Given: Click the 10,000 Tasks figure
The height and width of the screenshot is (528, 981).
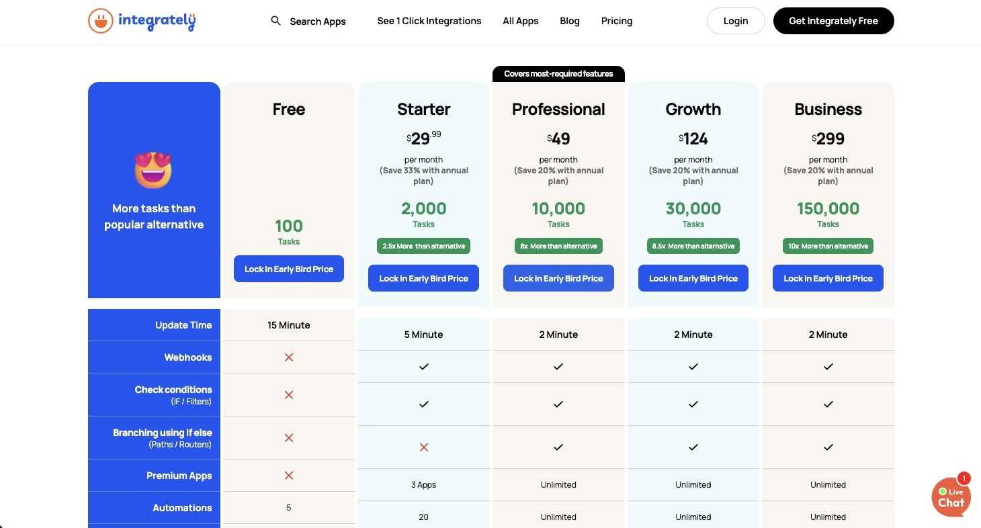Looking at the screenshot, I should coord(558,209).
